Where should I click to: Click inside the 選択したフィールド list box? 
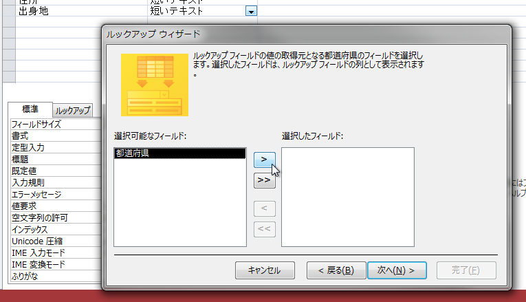click(x=348, y=197)
